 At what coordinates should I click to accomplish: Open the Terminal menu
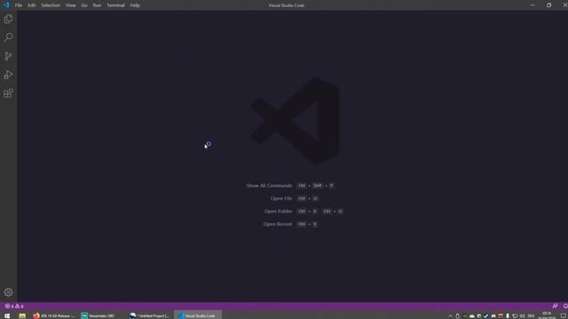point(115,5)
